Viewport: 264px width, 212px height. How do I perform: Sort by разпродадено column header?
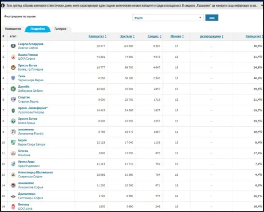(x=211, y=36)
